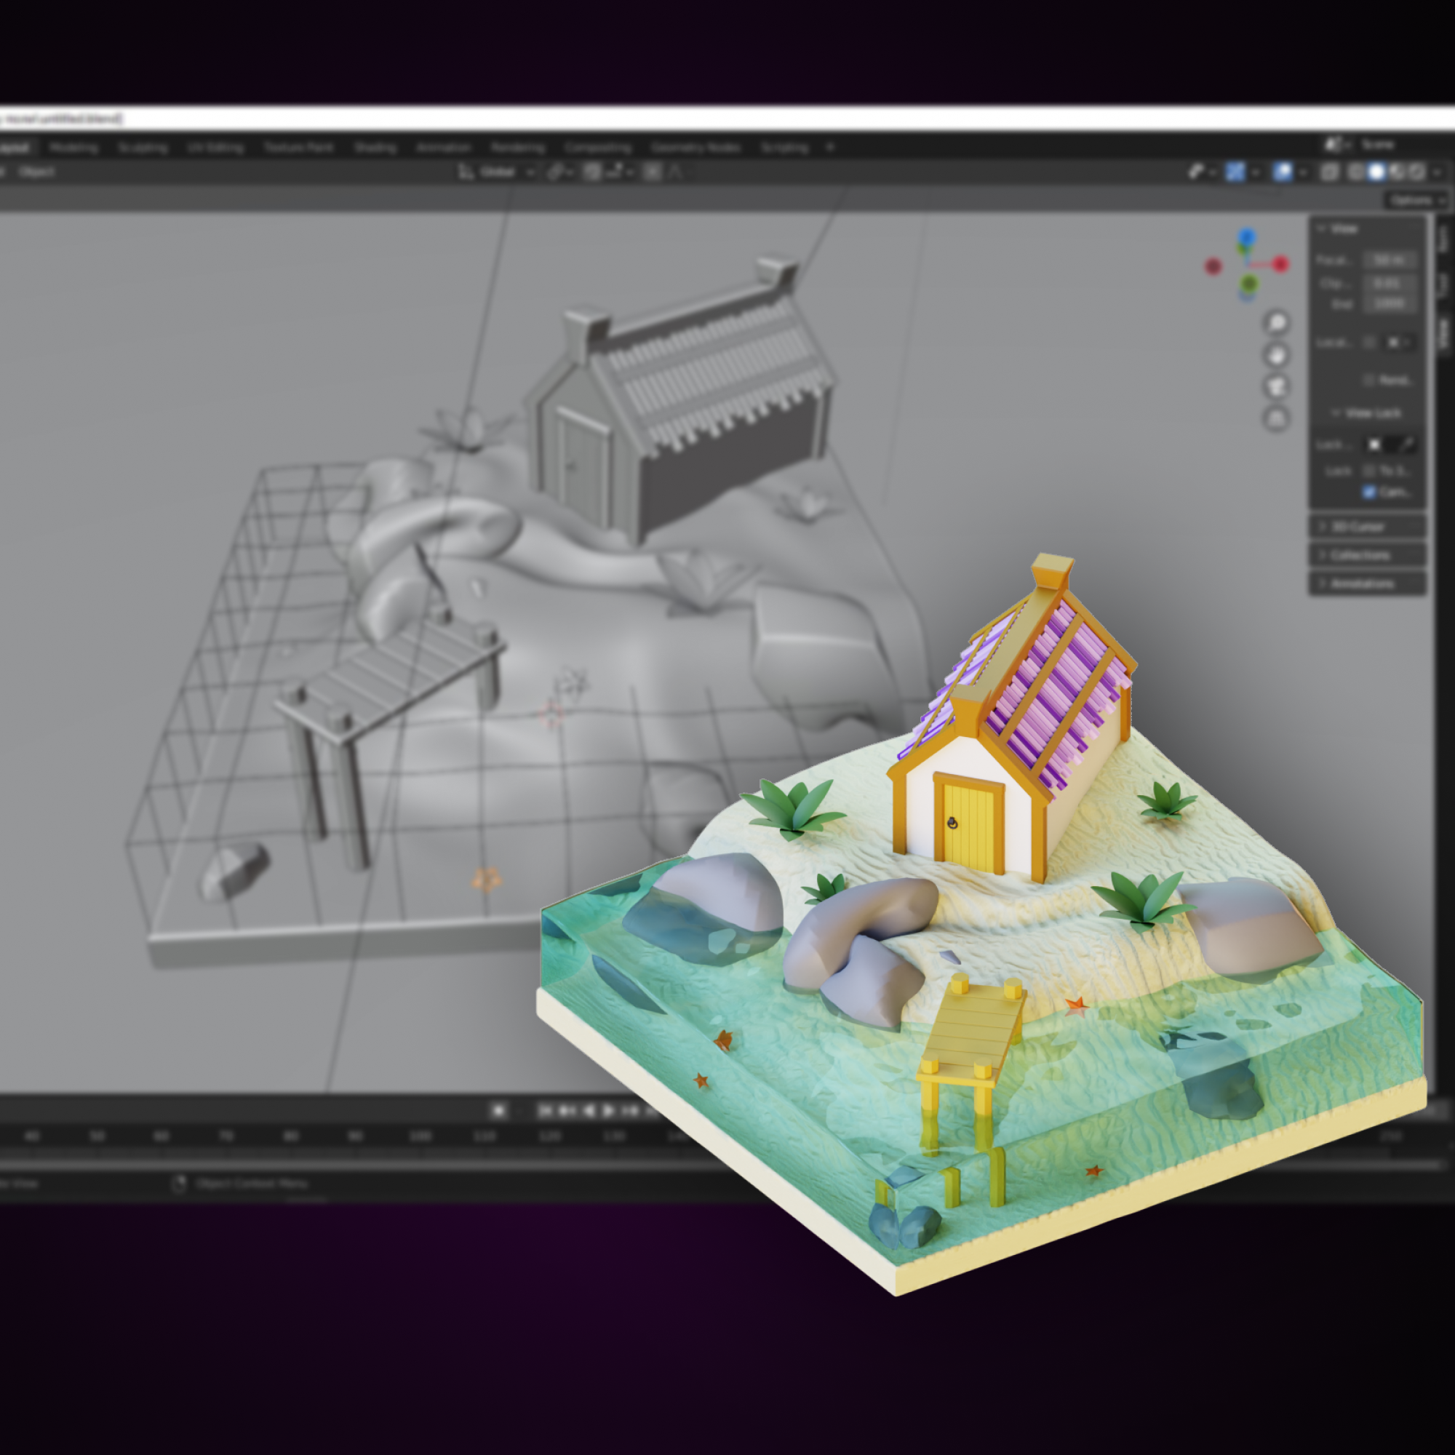Select solid viewport shading mode
Screen dimensions: 1455x1455
point(1376,172)
